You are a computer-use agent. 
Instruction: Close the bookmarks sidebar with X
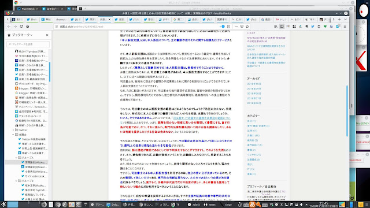coord(47,35)
